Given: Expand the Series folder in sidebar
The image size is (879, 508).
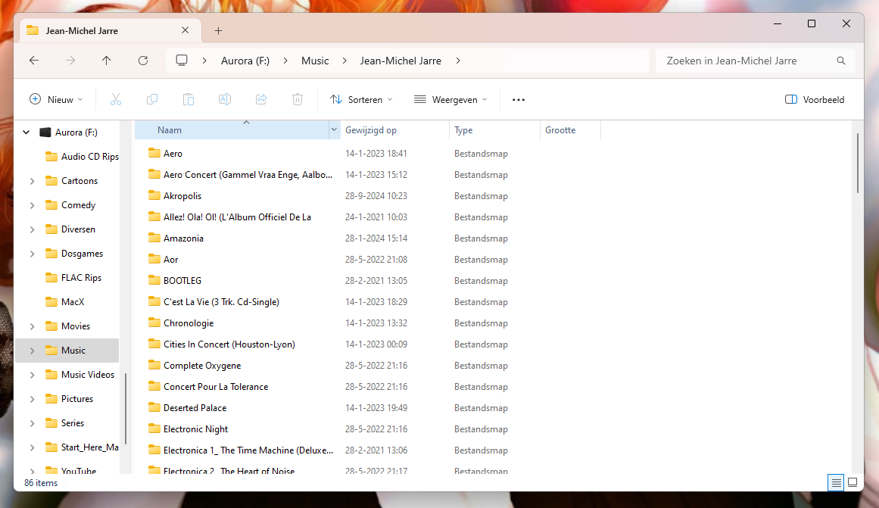Looking at the screenshot, I should pos(32,423).
